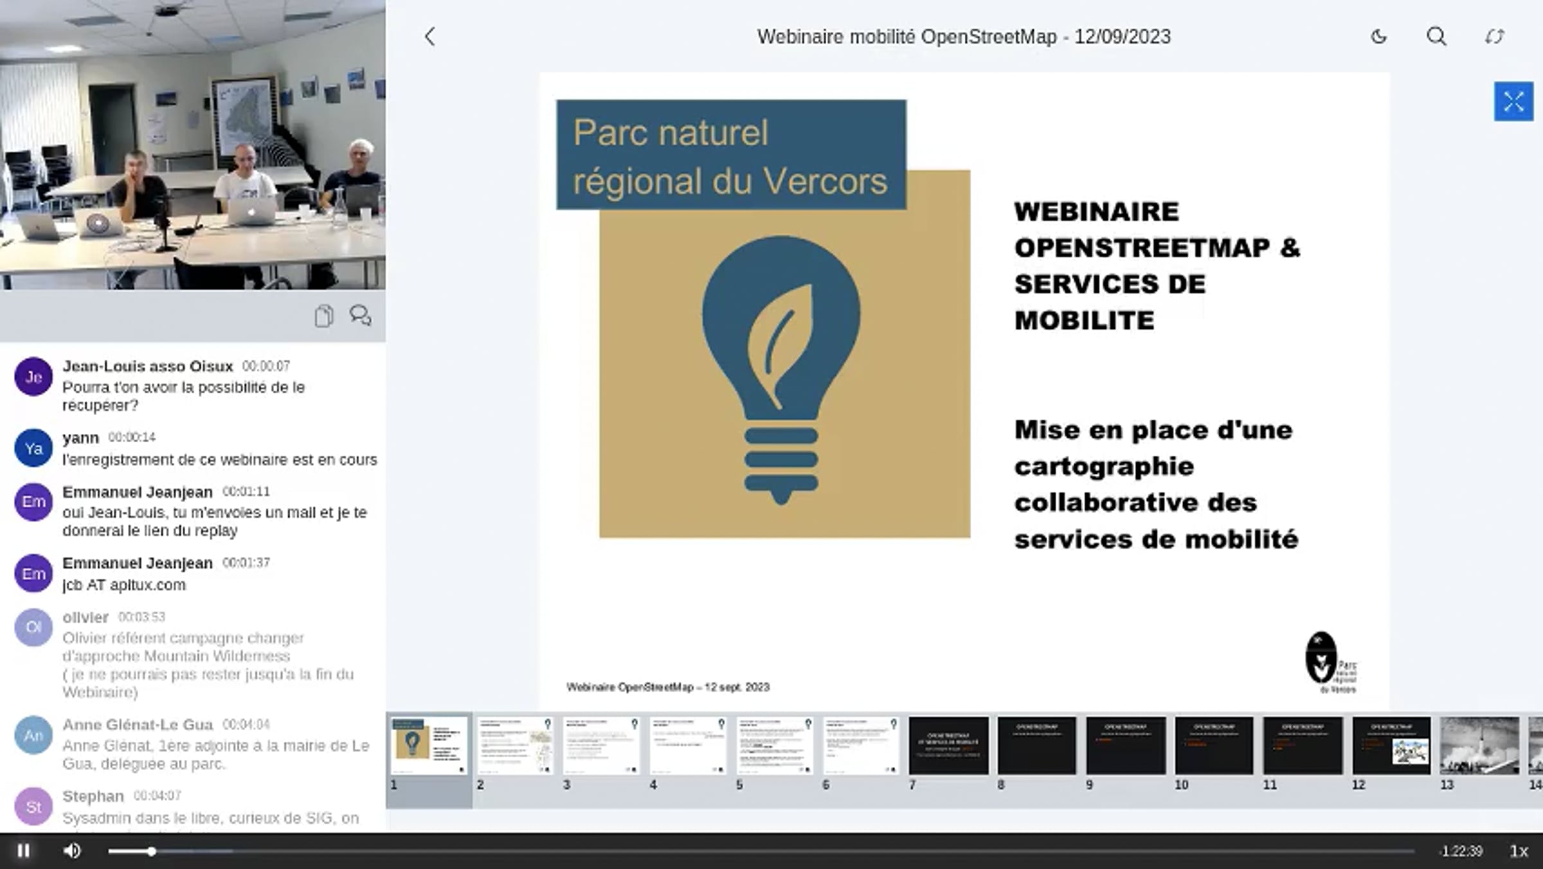
Task: Click Stephan's St avatar
Action: pos(33,807)
